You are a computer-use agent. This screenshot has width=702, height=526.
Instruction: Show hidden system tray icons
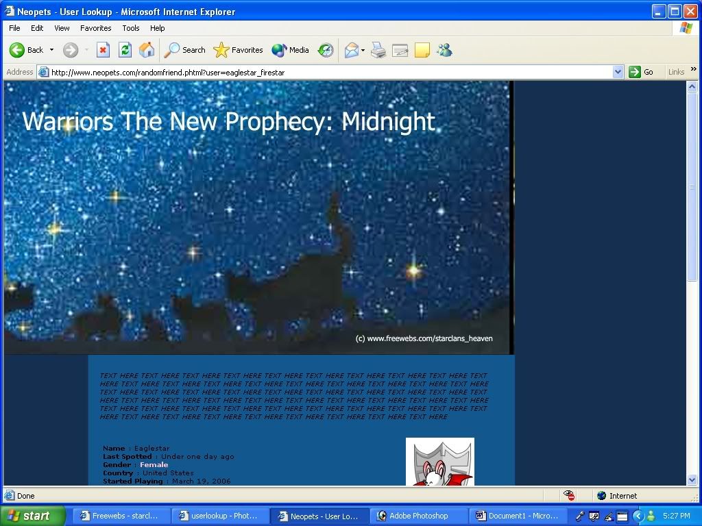[638, 516]
